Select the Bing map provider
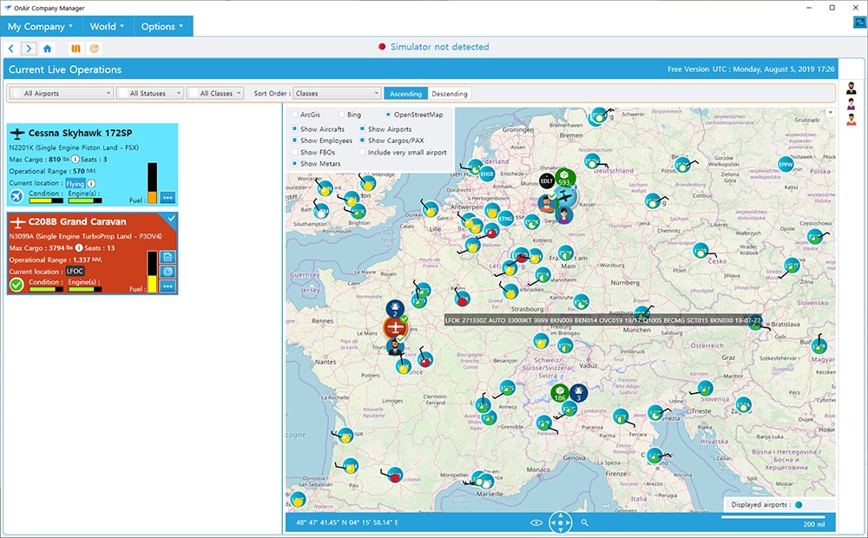The height and width of the screenshot is (538, 868). pos(342,115)
